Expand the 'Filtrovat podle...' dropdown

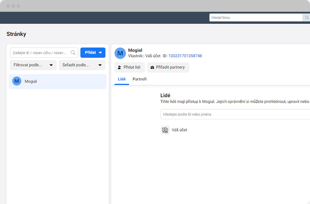(33, 65)
